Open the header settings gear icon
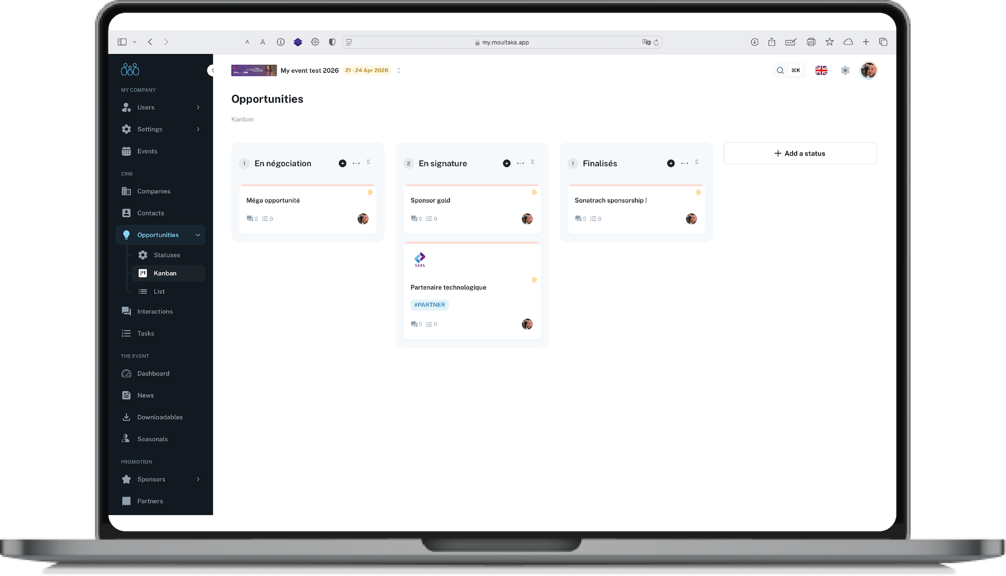 (x=845, y=70)
